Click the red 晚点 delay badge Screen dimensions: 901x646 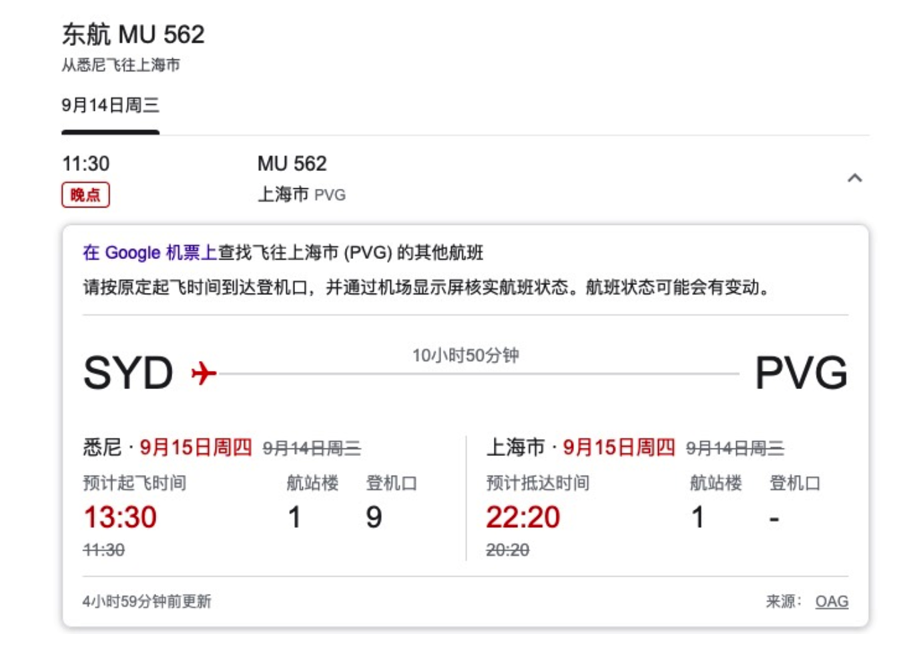coord(85,195)
